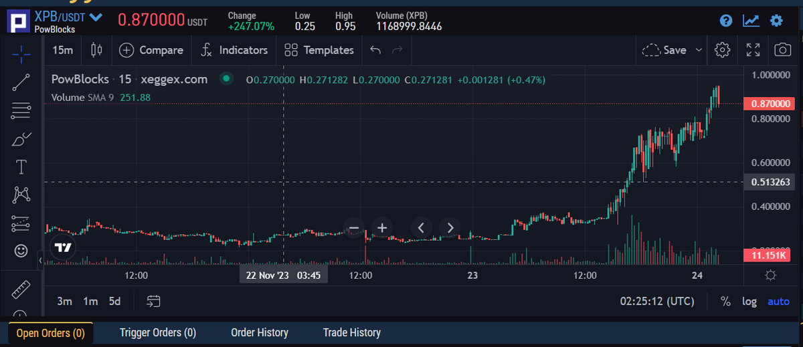This screenshot has height=347, width=803.
Task: Select the ruler measure tool
Action: [x=21, y=290]
